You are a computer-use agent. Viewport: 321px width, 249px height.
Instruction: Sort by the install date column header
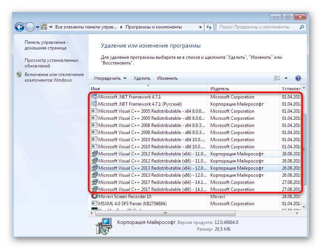[x=291, y=88]
